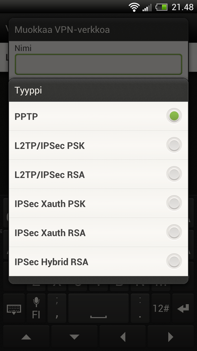This screenshot has height=351, width=197.
Task: Focus the Nimi name input field
Action: (x=99, y=64)
